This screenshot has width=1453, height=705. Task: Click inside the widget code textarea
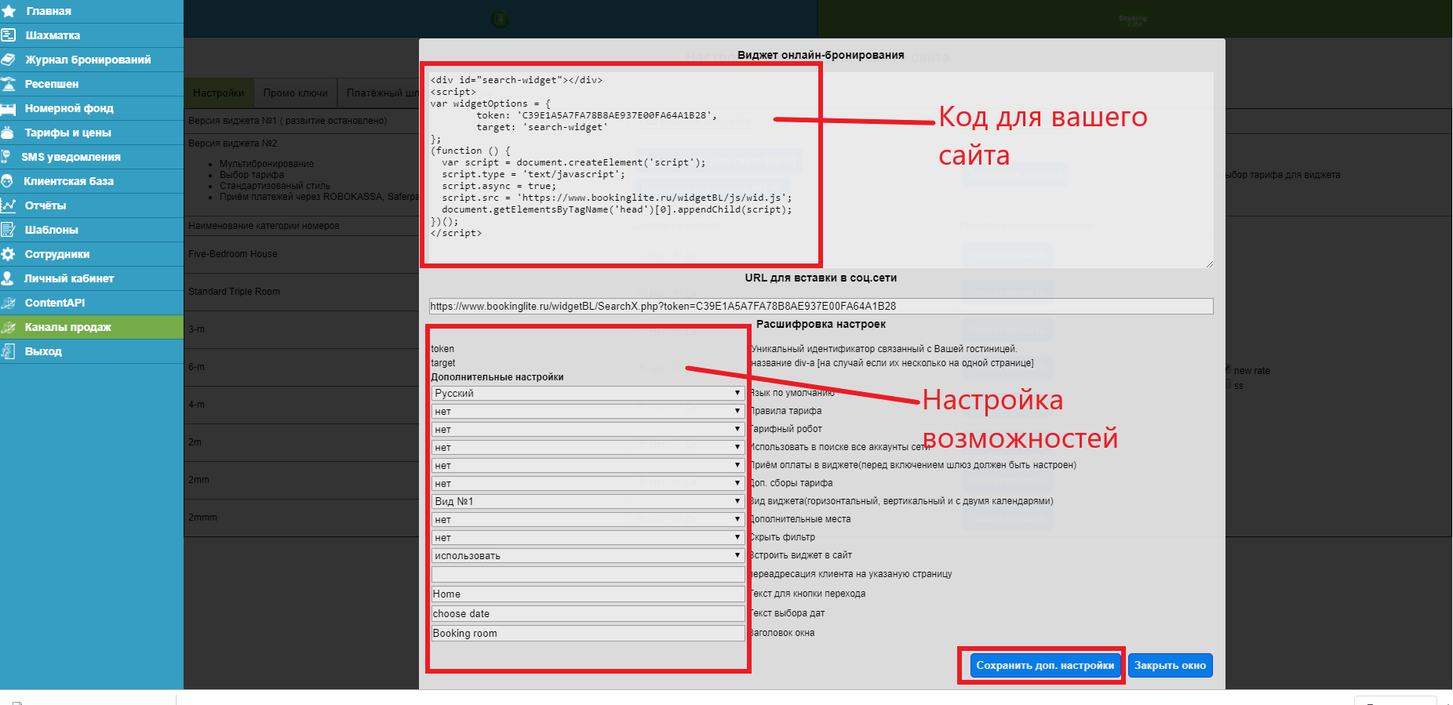(x=821, y=170)
